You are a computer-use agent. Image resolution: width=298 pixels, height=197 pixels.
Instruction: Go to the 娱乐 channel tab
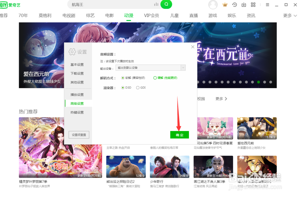tap(232, 15)
